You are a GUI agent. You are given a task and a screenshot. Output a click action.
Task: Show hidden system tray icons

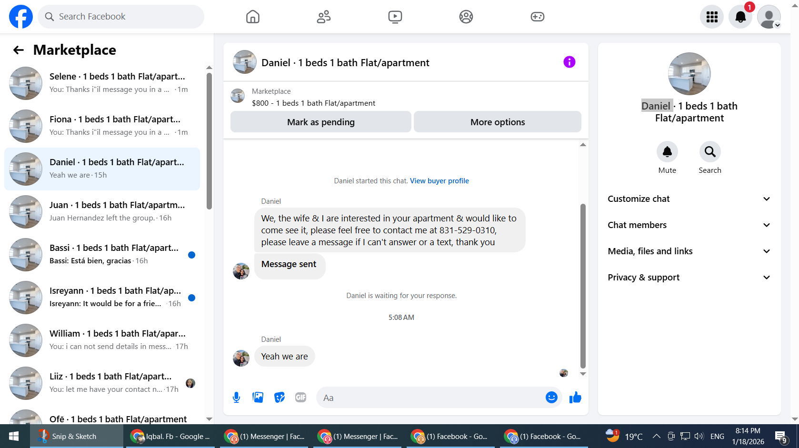656,436
